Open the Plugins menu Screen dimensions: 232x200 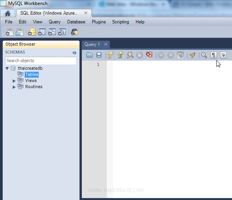99,22
